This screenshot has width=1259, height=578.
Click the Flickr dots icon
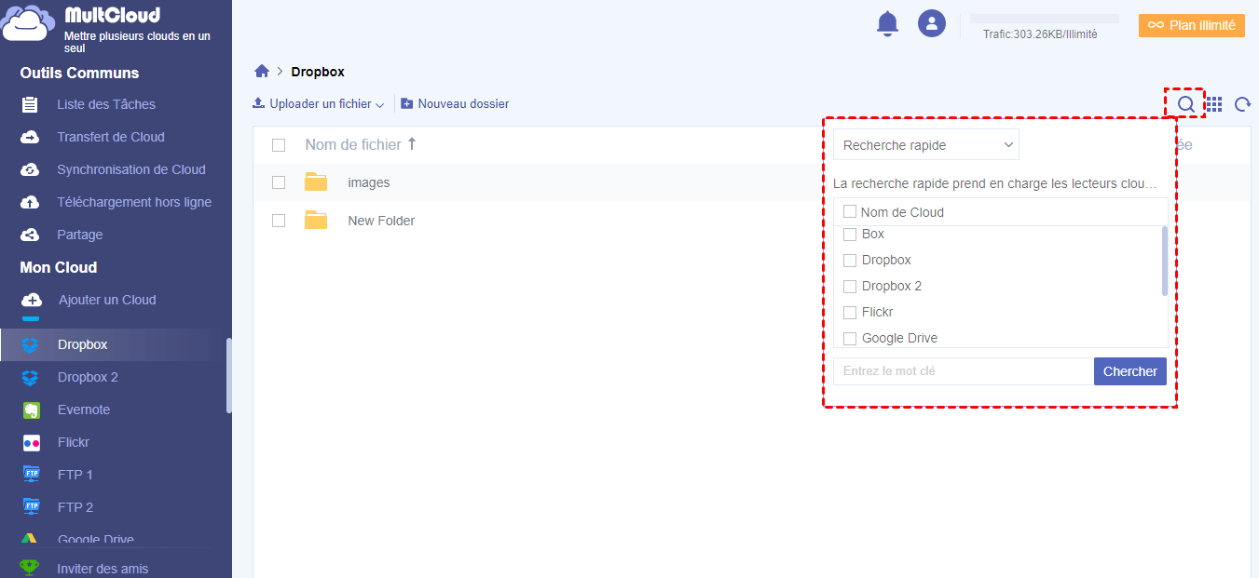coord(31,442)
